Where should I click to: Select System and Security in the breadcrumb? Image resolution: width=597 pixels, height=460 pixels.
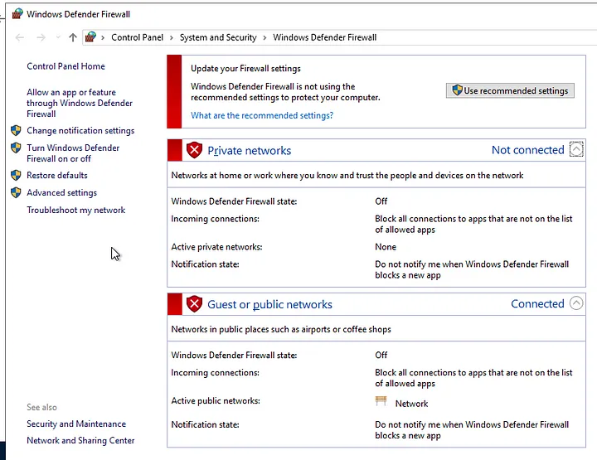218,37
